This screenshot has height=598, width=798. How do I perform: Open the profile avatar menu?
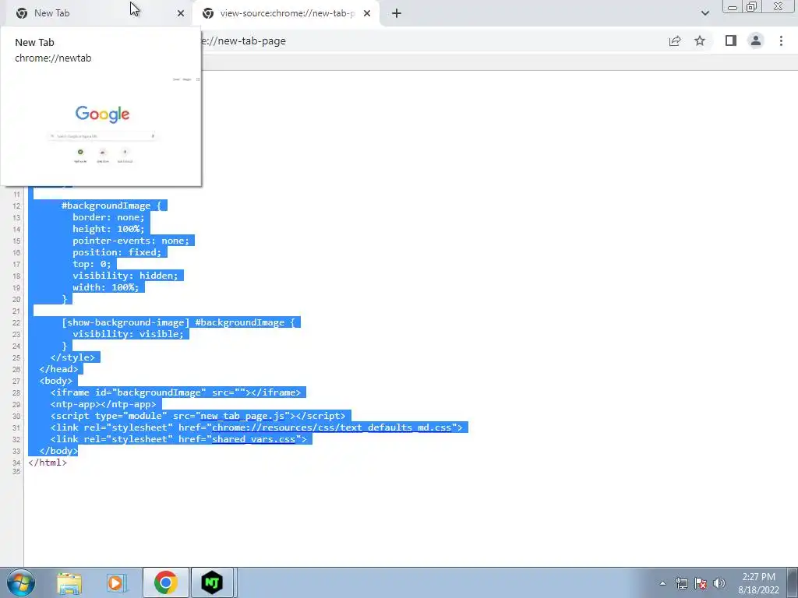[756, 40]
